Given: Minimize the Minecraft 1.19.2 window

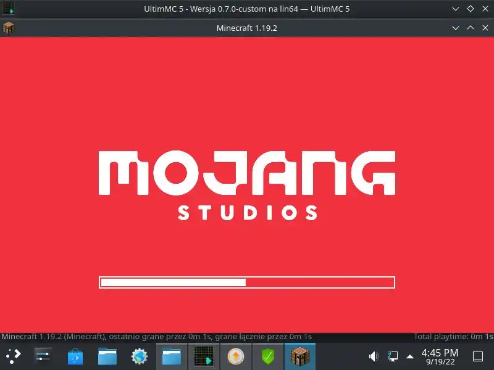Looking at the screenshot, I should [456, 28].
